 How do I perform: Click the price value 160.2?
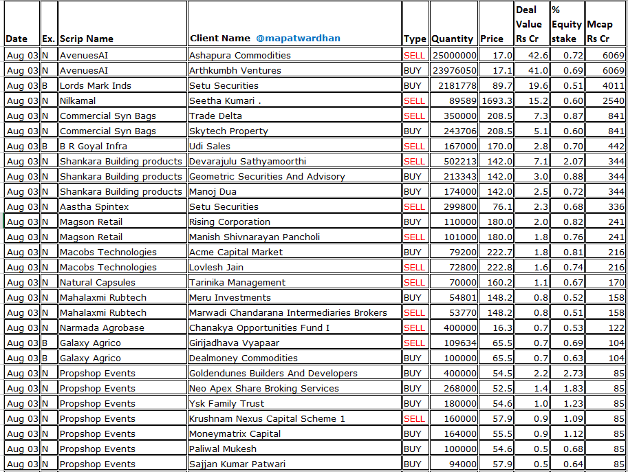[x=500, y=283]
